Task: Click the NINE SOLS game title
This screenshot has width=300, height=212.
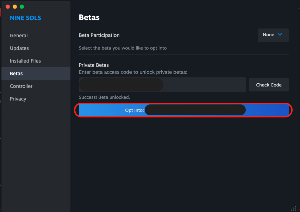Action: 25,18
